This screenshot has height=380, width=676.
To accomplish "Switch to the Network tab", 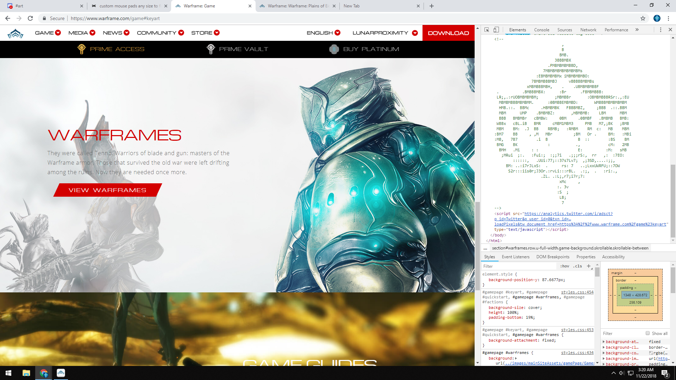I will [588, 30].
